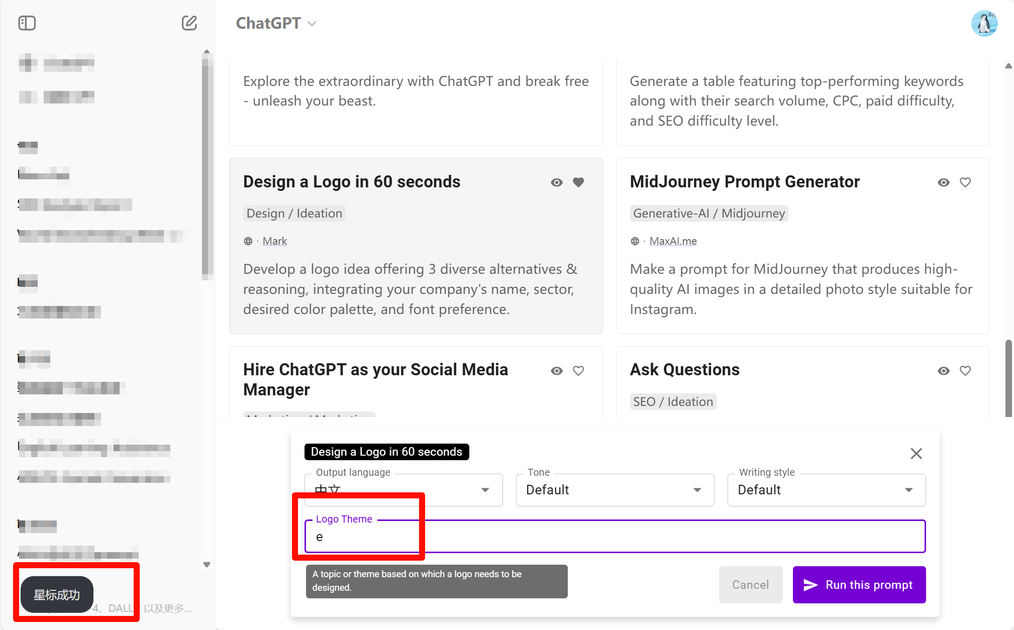Click the Cancel button

point(751,585)
